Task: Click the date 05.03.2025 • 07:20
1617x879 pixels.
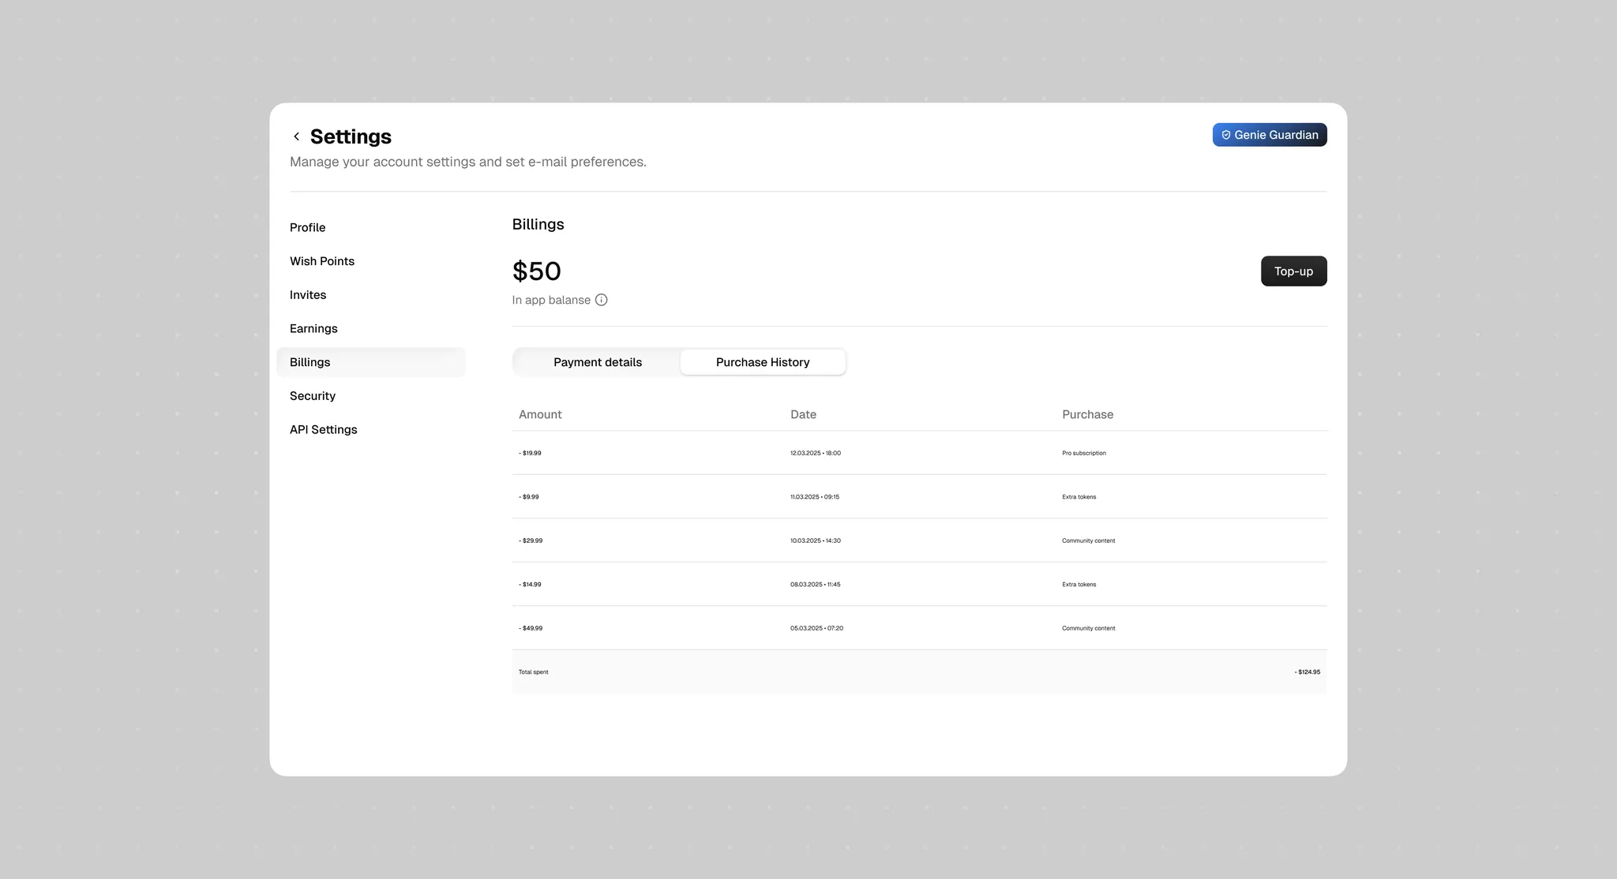Action: (816, 628)
